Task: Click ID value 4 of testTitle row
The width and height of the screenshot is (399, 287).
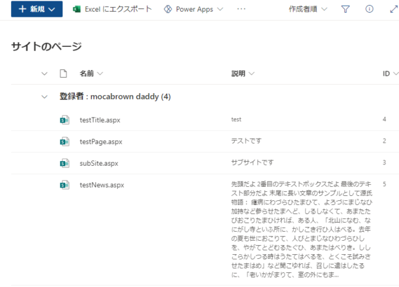Action: click(384, 119)
